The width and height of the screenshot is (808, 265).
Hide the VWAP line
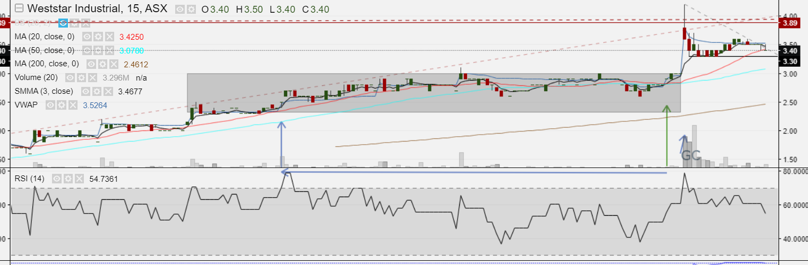tap(50, 105)
